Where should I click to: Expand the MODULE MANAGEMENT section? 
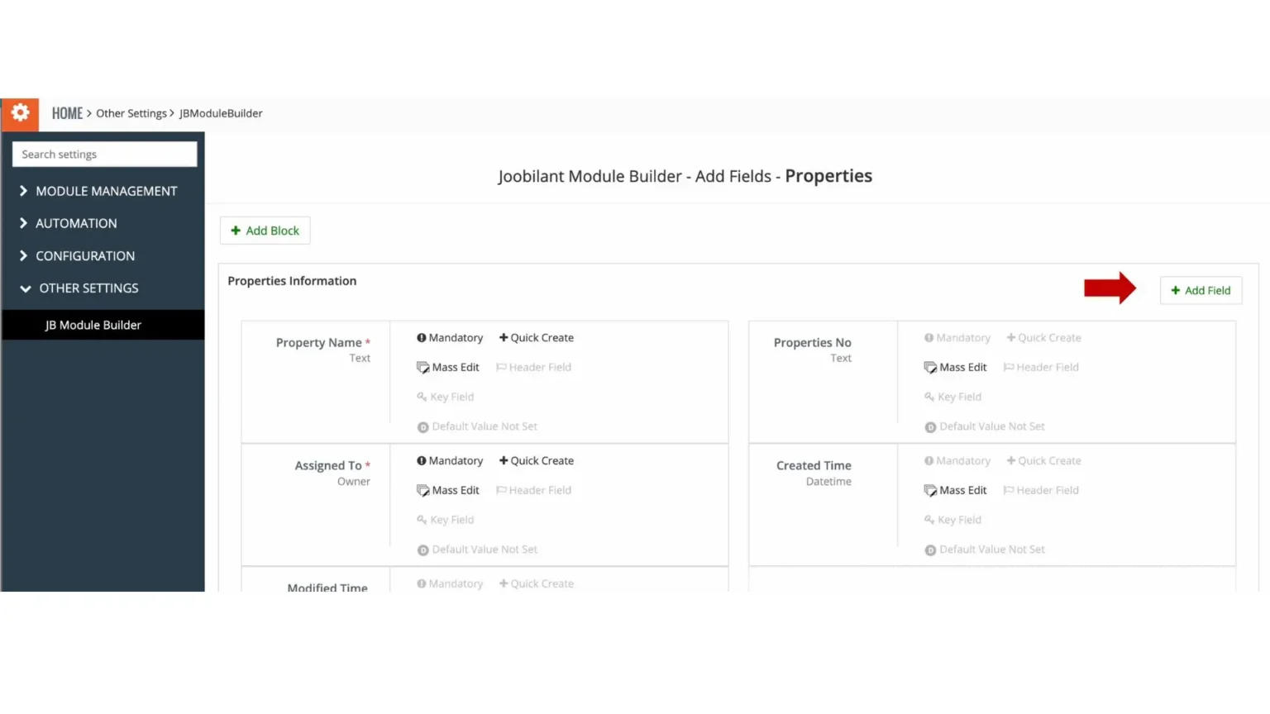[x=107, y=191]
